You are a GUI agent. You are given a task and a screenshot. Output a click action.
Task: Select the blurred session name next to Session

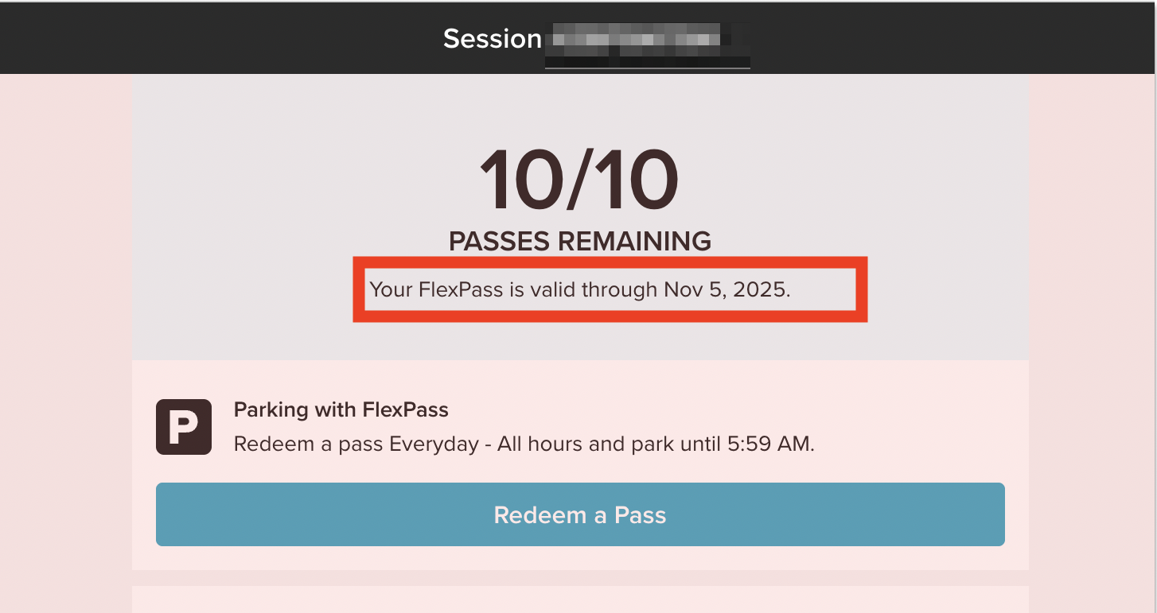pyautogui.click(x=647, y=40)
